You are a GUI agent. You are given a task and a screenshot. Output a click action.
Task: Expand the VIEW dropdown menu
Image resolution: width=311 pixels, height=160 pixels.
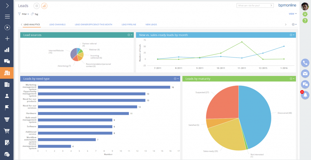tap(292, 14)
